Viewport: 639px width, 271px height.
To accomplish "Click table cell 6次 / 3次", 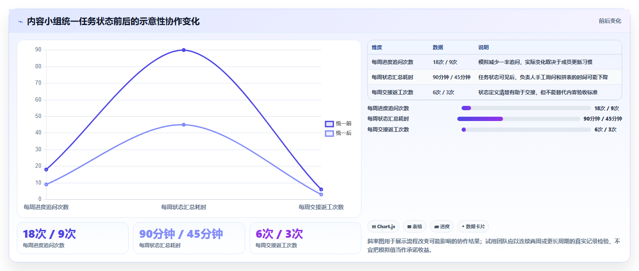I will point(443,92).
